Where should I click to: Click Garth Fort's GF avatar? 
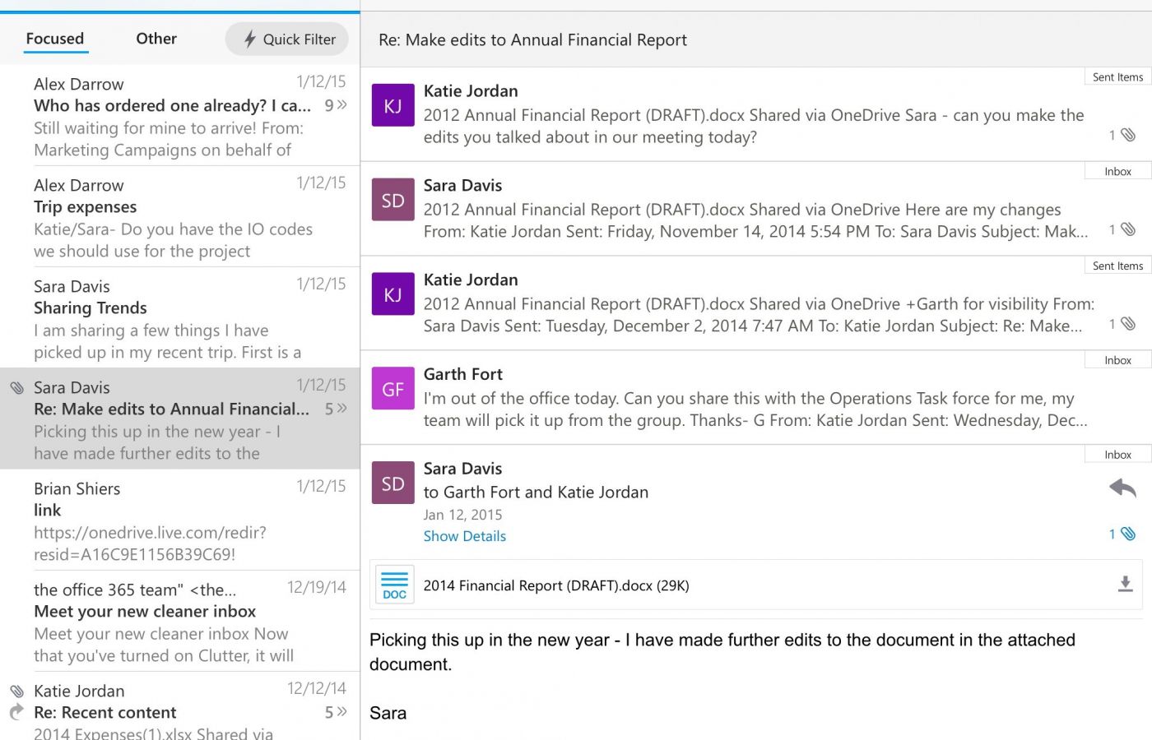pyautogui.click(x=393, y=389)
